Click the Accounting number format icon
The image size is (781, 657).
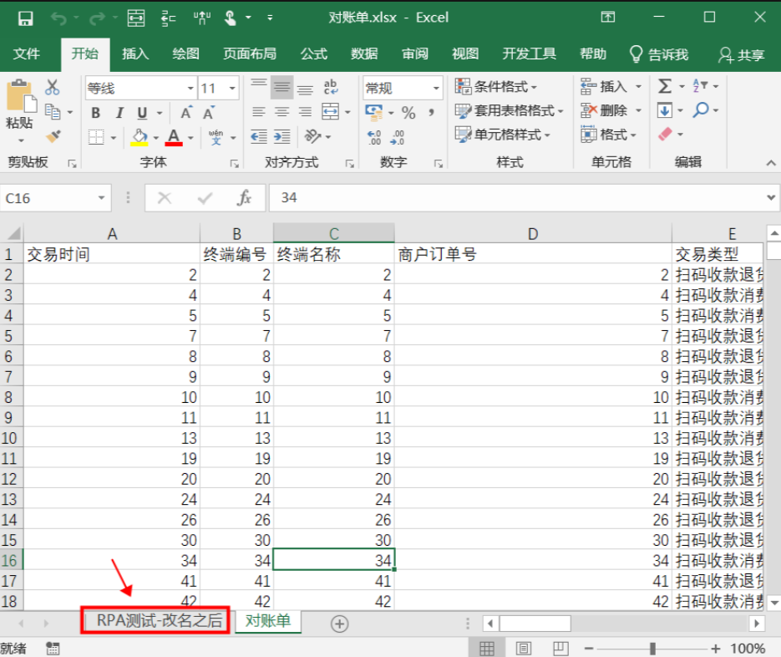pos(373,113)
